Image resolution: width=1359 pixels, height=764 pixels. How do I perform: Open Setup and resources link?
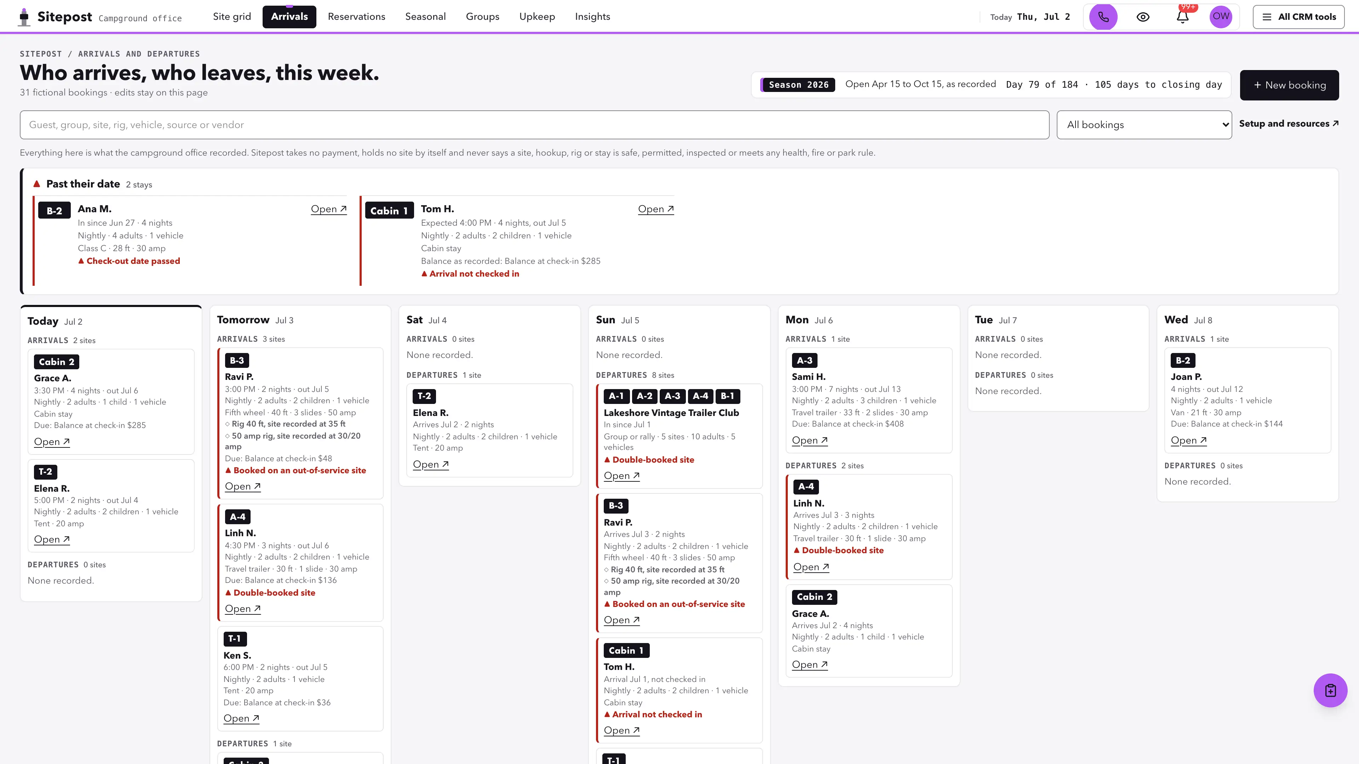coord(1288,123)
